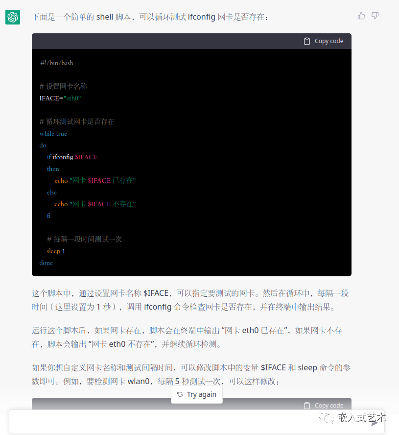Click the ChatGPT avatar logo

click(x=13, y=17)
